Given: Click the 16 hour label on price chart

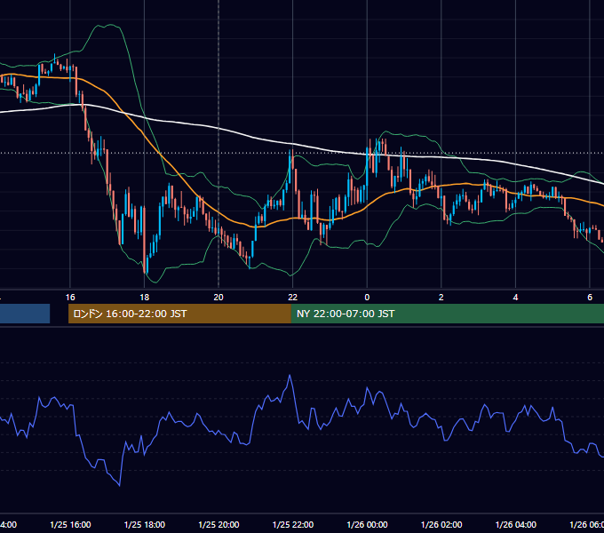Looking at the screenshot, I should [x=70, y=298].
